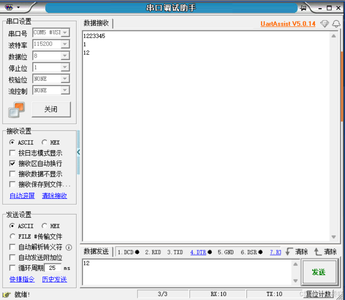Viewport: 345px width, 300px height.
Task: Click send box scrollbar up arrow
Action: coord(296,264)
